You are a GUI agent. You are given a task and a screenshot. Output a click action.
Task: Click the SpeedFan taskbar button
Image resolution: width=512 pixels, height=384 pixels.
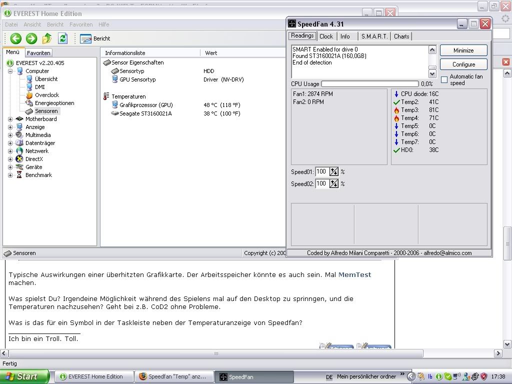coord(253,377)
